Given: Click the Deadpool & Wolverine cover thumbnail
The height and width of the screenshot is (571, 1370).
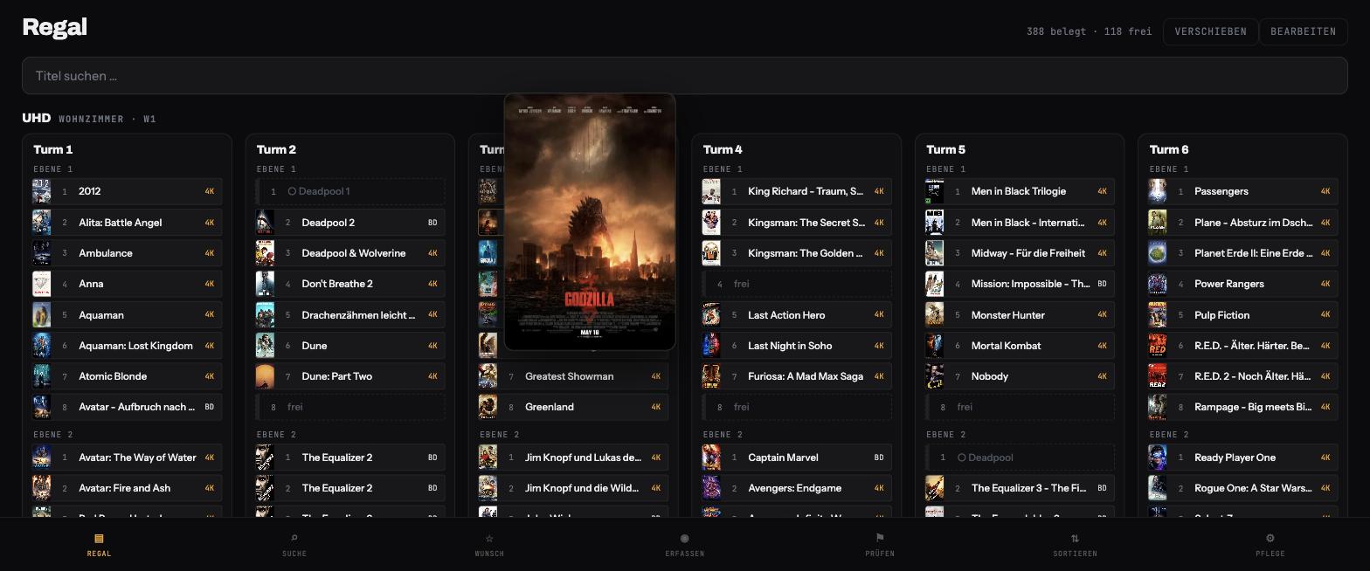Looking at the screenshot, I should coord(265,253).
